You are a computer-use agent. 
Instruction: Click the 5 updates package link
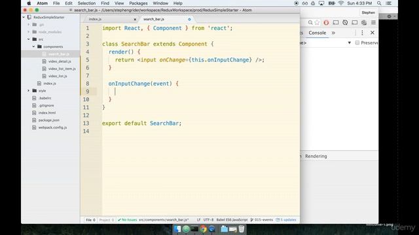coord(286,220)
